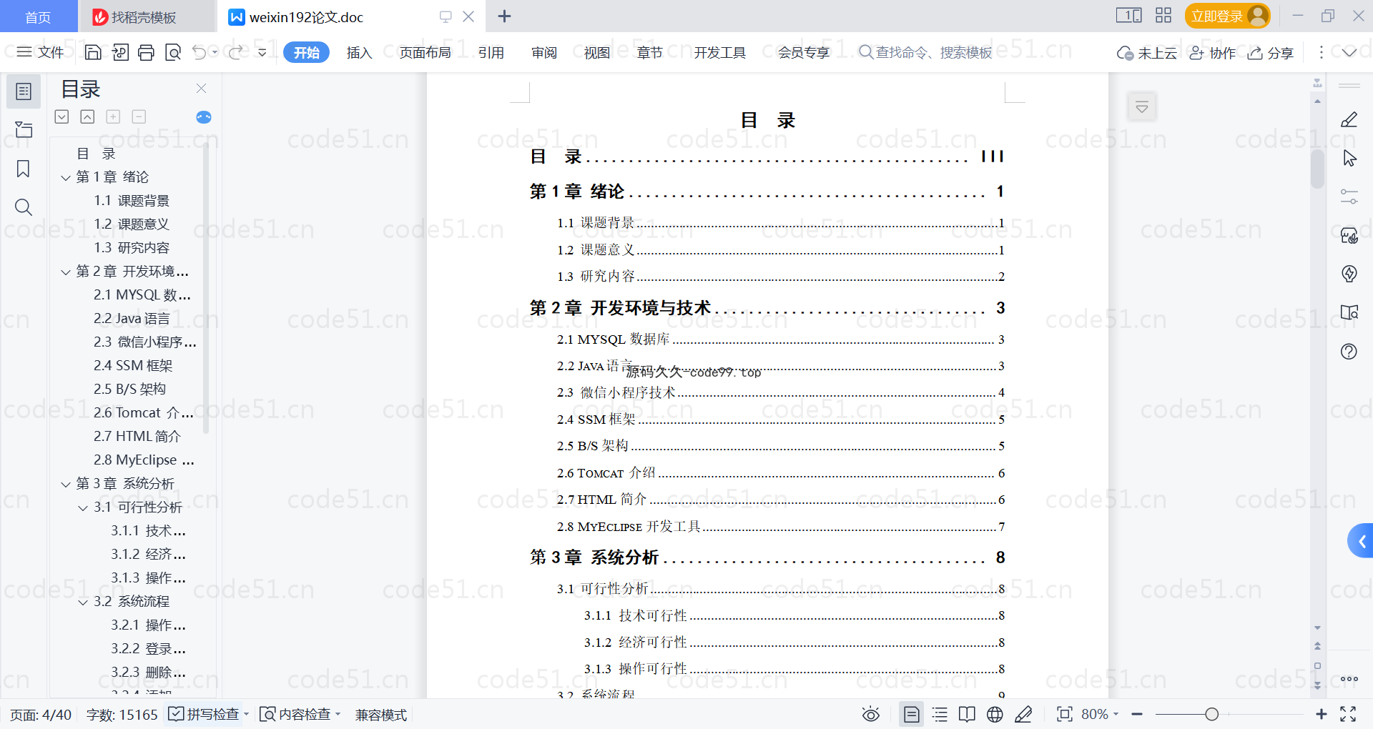Screen dimensions: 1373x729
Task: Open a new tab with plus button
Action: pyautogui.click(x=504, y=16)
